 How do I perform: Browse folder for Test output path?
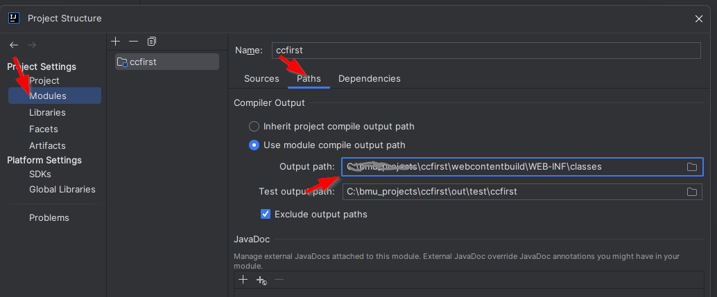(691, 192)
